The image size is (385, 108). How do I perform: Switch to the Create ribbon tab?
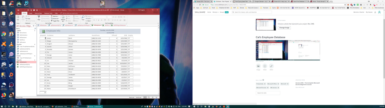pos(30,13)
